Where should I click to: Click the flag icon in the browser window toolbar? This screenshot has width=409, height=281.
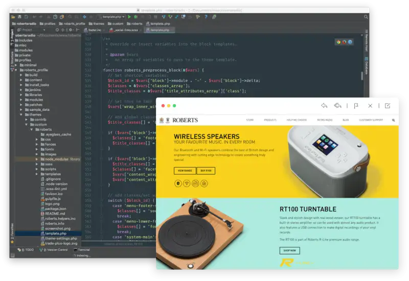(356, 106)
